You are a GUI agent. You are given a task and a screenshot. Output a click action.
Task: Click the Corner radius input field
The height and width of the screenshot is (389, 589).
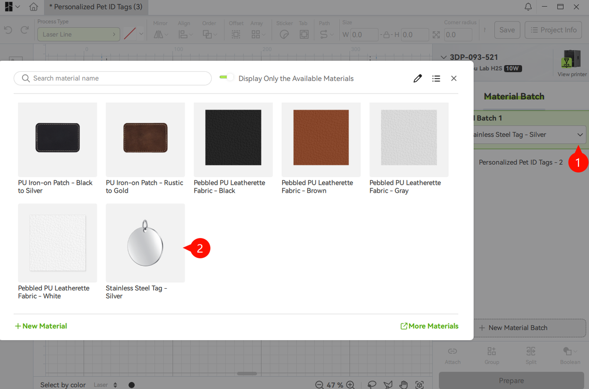(x=458, y=35)
